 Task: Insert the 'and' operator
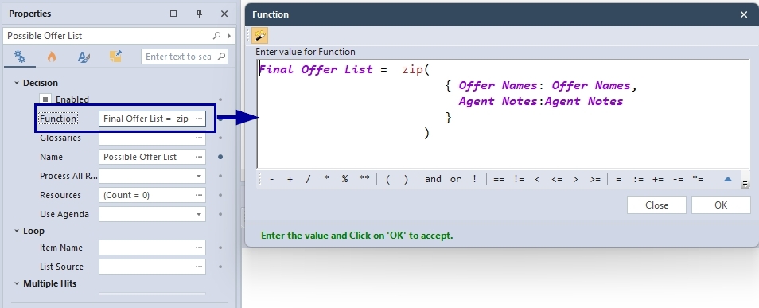(433, 179)
